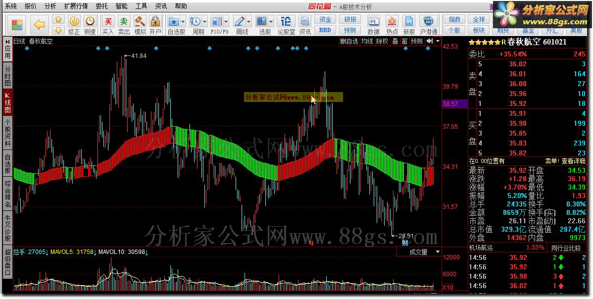The height and width of the screenshot is (299, 593).
Task: Open the 综合排名 sidebar tab
Action: coord(7,195)
